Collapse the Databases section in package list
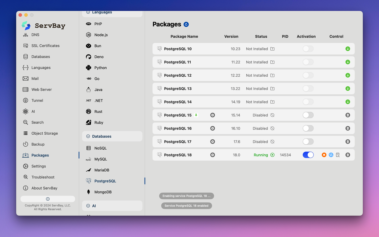The height and width of the screenshot is (237, 379). (x=88, y=136)
